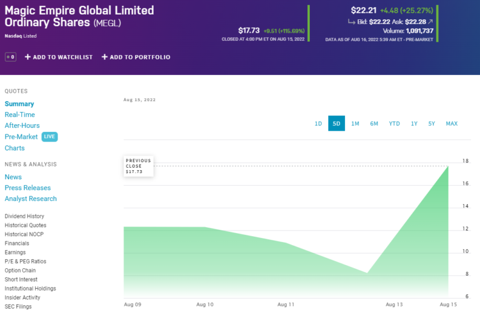Click the arrow icon next to Ask $22.28
The height and width of the screenshot is (313, 480).
[x=430, y=21]
